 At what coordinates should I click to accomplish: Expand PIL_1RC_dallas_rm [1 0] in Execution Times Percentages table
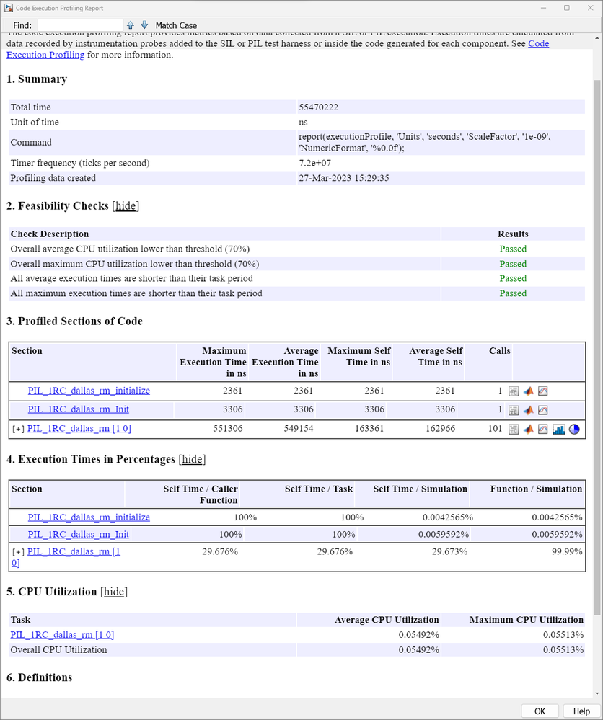18,552
